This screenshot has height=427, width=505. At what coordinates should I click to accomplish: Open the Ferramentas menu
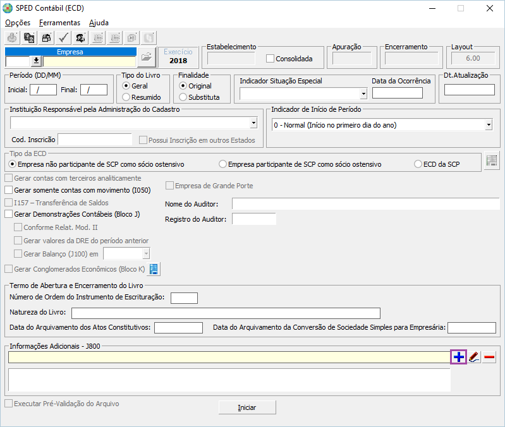click(59, 23)
